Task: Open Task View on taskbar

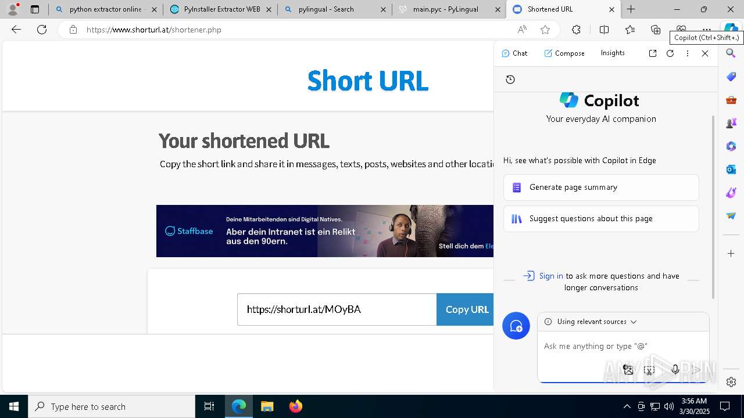Action: pyautogui.click(x=209, y=406)
